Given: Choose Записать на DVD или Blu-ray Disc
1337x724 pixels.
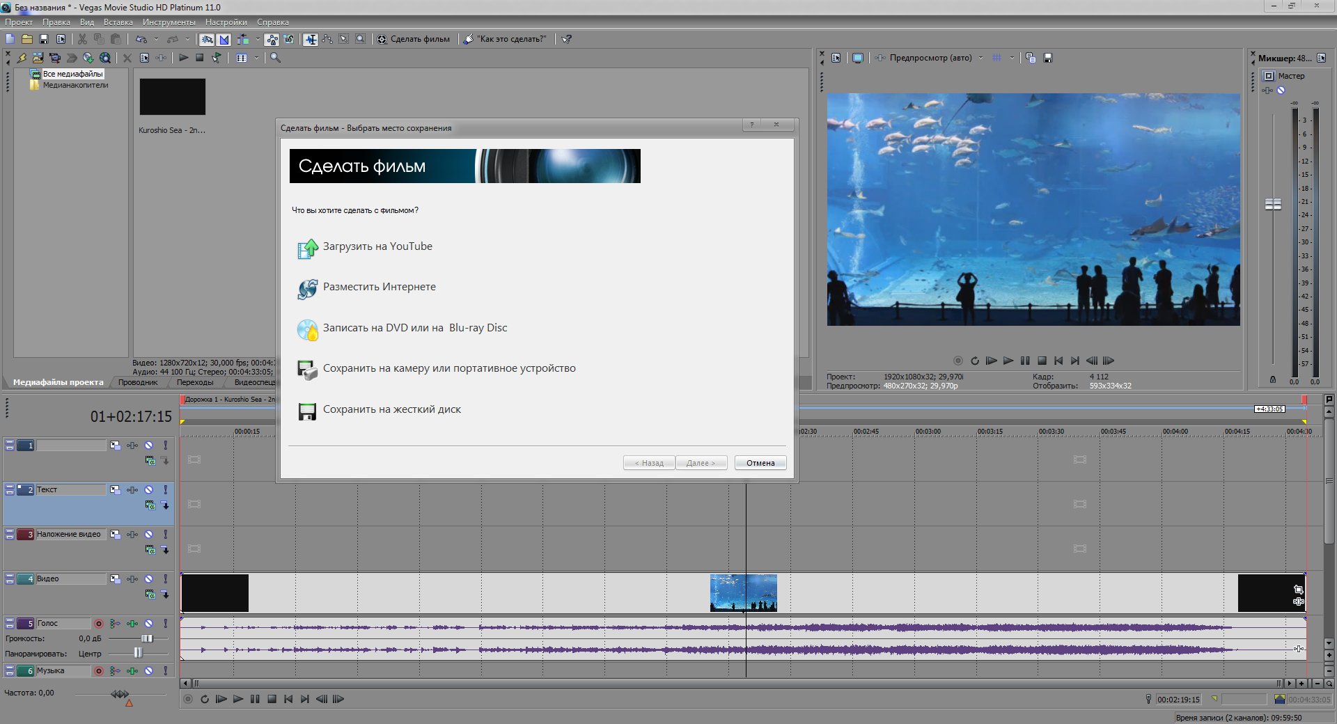Looking at the screenshot, I should (x=402, y=329).
